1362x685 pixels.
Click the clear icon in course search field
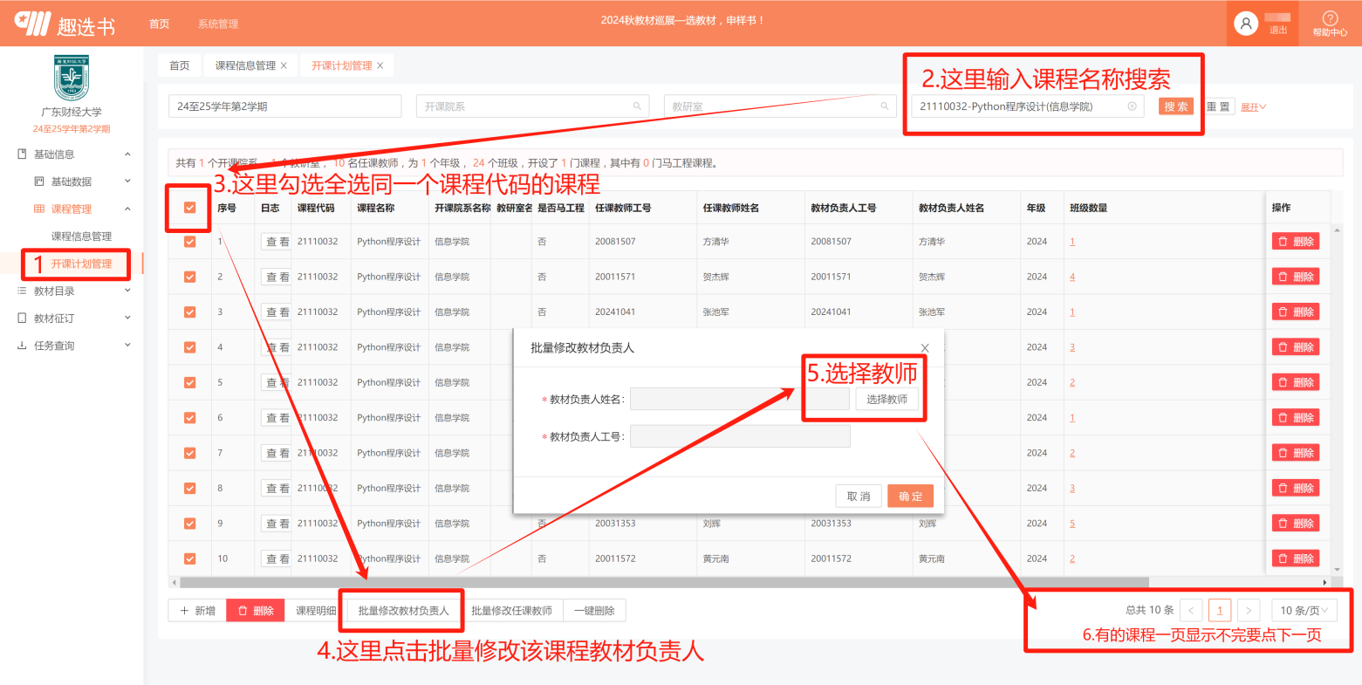(1132, 106)
